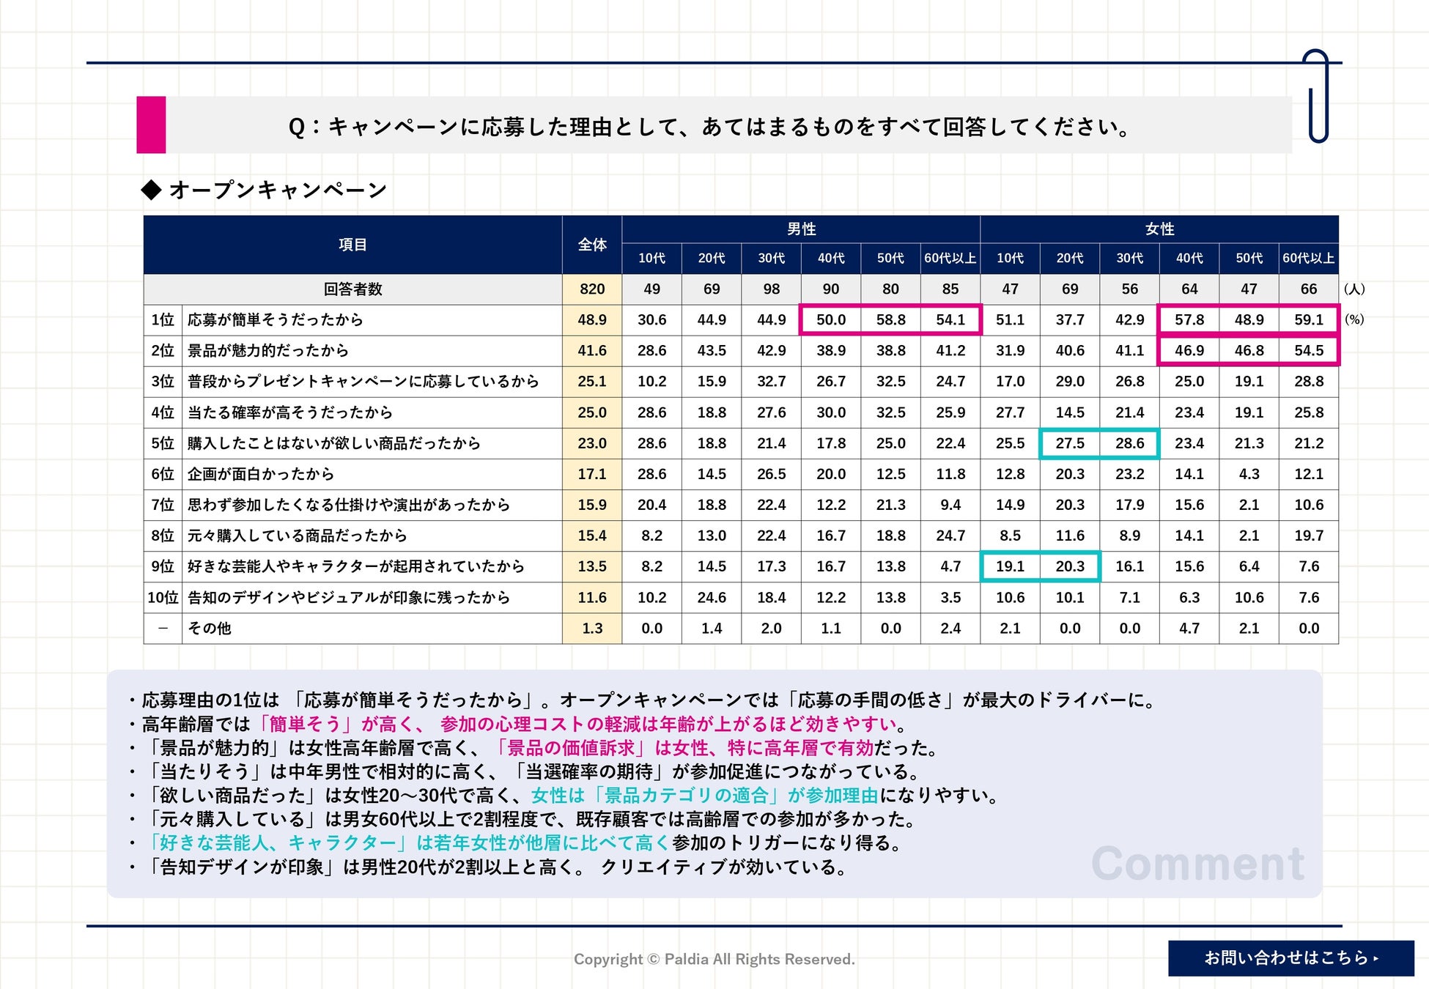The width and height of the screenshot is (1429, 989).
Task: Click row label 元々購入している商品だったから
Action: click(x=298, y=536)
